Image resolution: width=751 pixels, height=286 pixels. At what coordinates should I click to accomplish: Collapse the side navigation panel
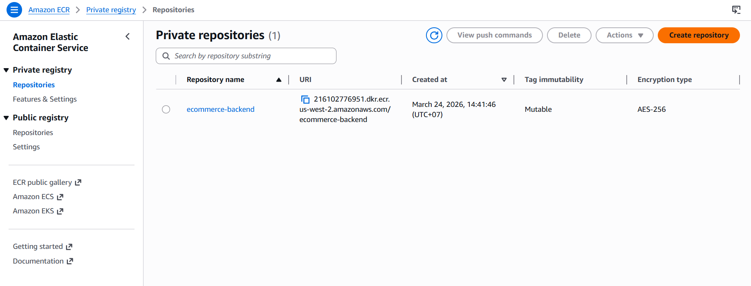(128, 37)
